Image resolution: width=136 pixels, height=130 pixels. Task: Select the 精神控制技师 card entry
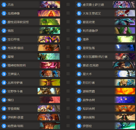(30, 65)
